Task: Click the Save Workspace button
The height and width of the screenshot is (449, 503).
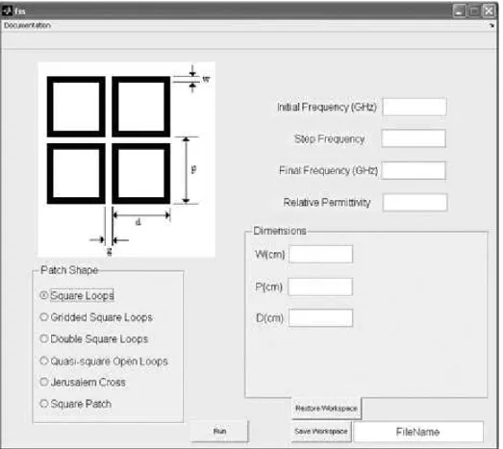Action: (x=321, y=432)
